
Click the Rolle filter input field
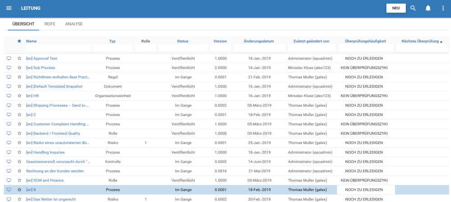(146, 48)
